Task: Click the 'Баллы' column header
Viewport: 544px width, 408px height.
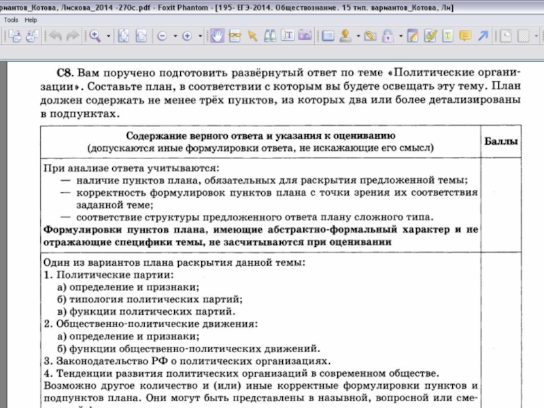Action: point(501,141)
